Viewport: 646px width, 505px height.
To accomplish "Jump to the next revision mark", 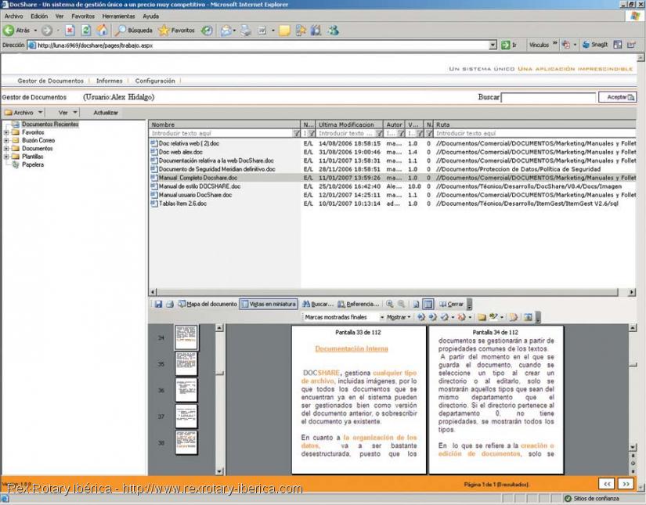I will (432, 317).
